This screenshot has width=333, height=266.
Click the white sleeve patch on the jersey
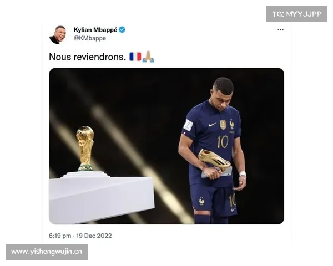(188, 125)
